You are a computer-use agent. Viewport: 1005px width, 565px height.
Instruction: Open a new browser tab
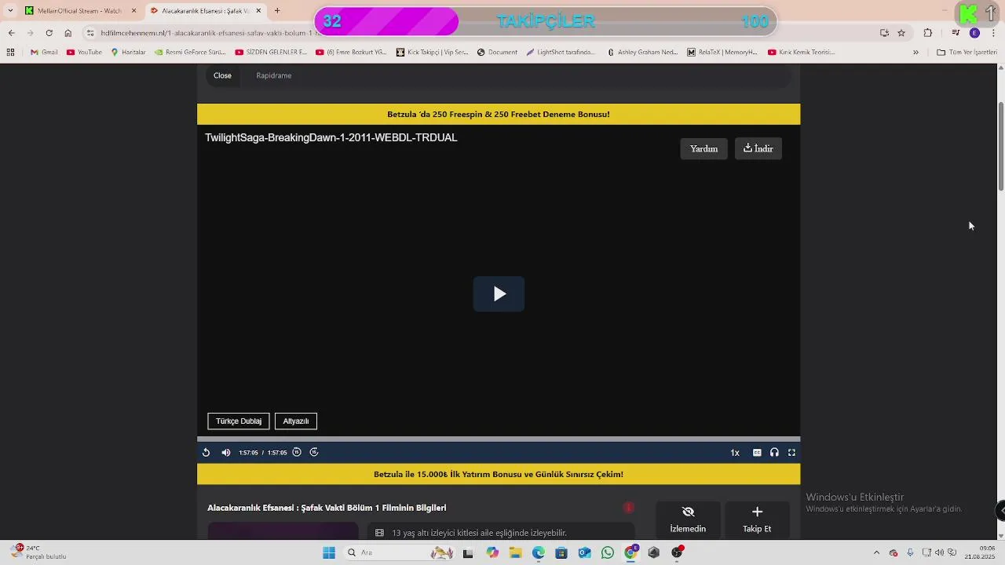click(277, 11)
